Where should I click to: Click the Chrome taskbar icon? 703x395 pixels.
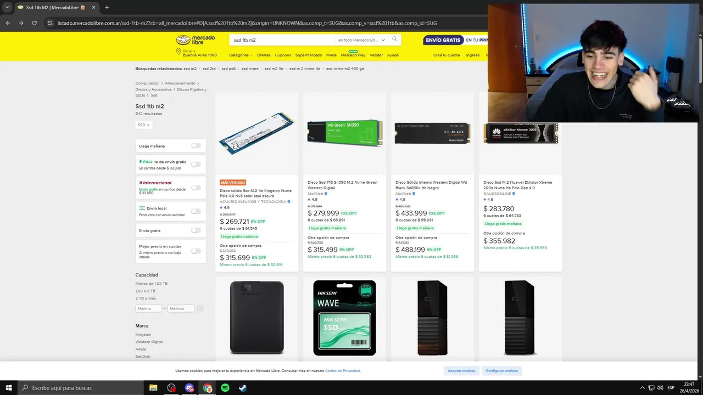[x=207, y=388]
